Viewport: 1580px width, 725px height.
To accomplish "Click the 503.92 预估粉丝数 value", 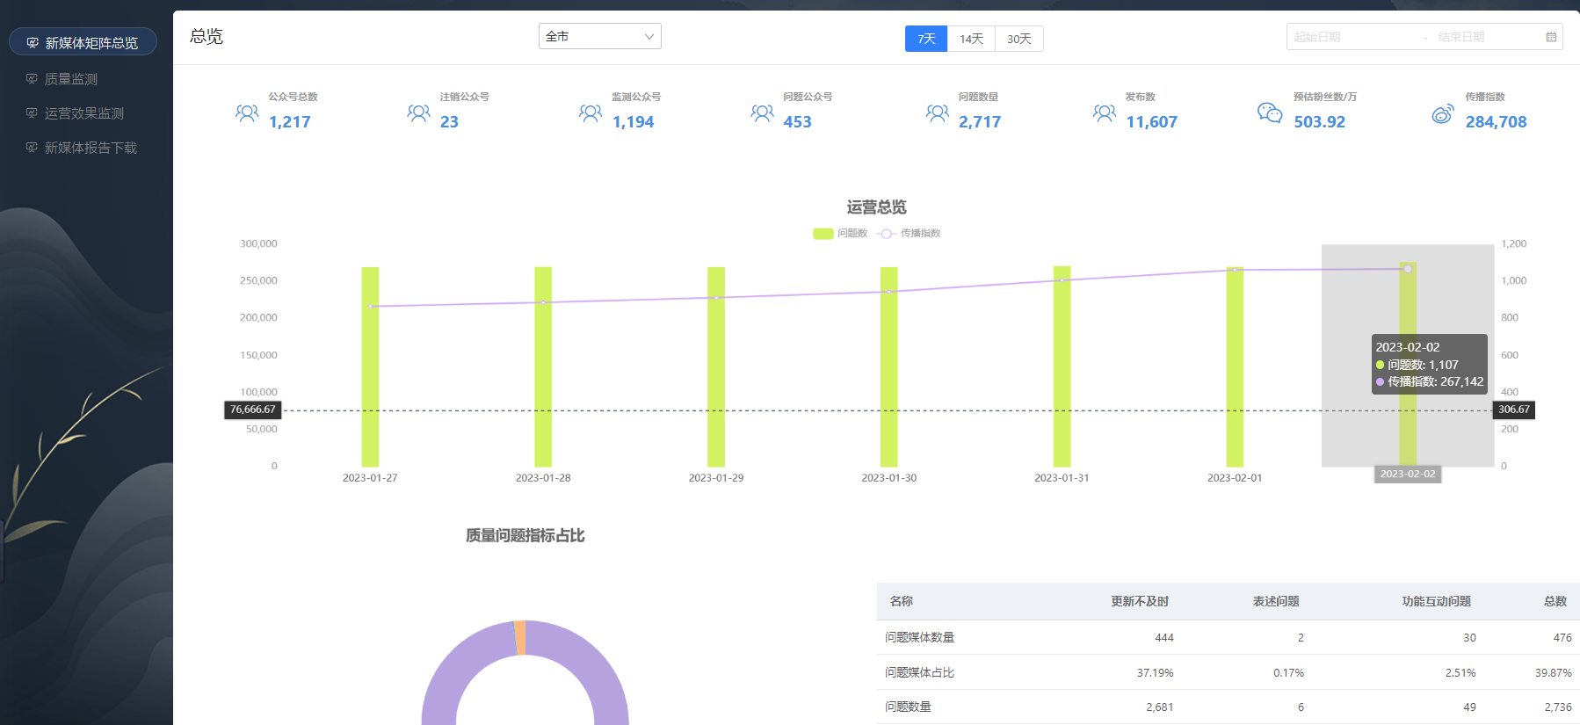I will pyautogui.click(x=1319, y=122).
